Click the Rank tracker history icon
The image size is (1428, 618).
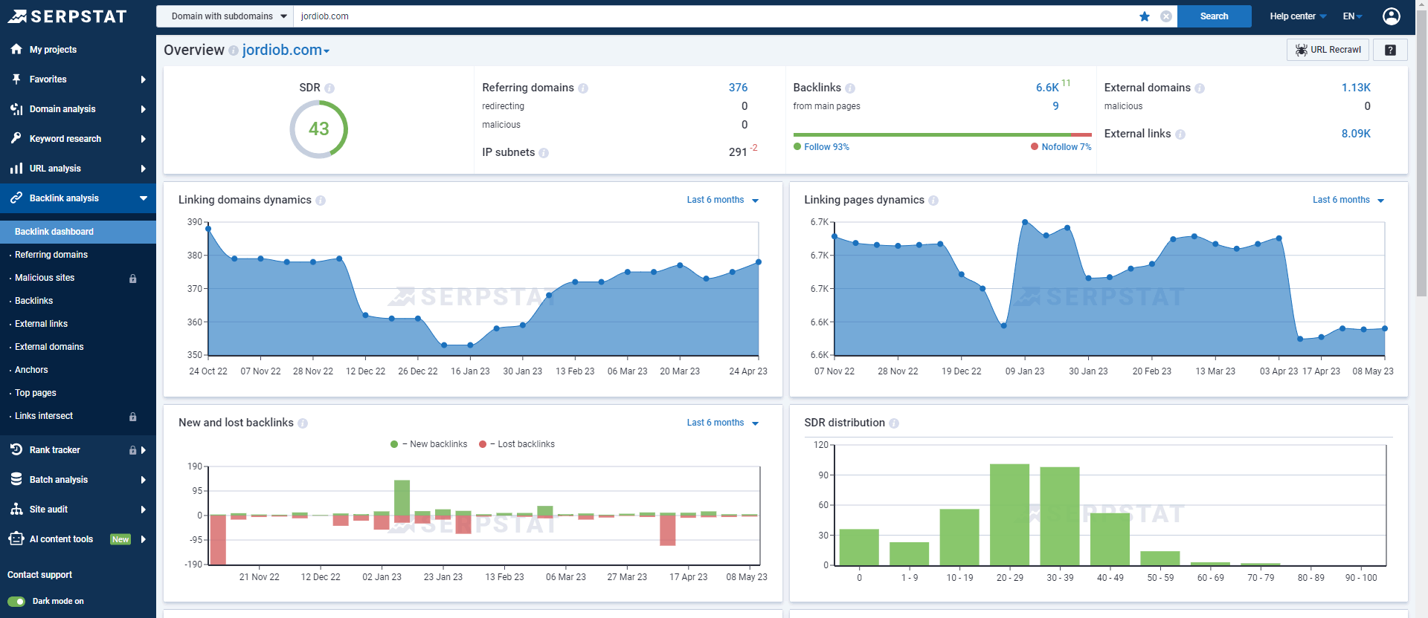(16, 449)
